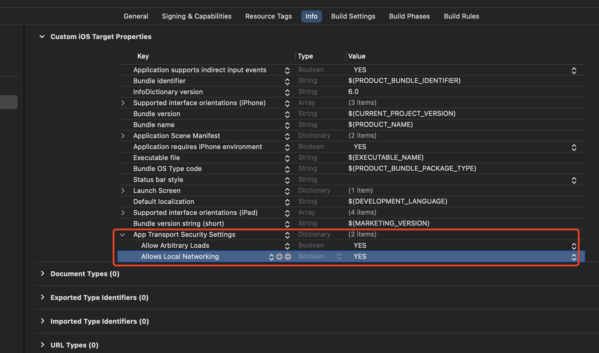
Task: Click key stepper for Allow Arbitrary Loads
Action: (x=287, y=246)
